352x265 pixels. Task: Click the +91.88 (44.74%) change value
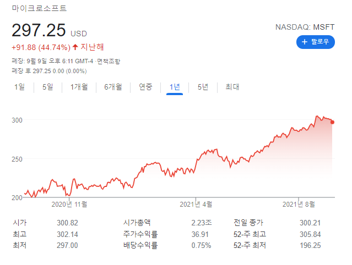point(41,47)
